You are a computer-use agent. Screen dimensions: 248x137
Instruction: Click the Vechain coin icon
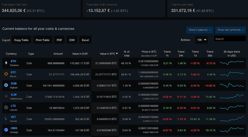6,119
